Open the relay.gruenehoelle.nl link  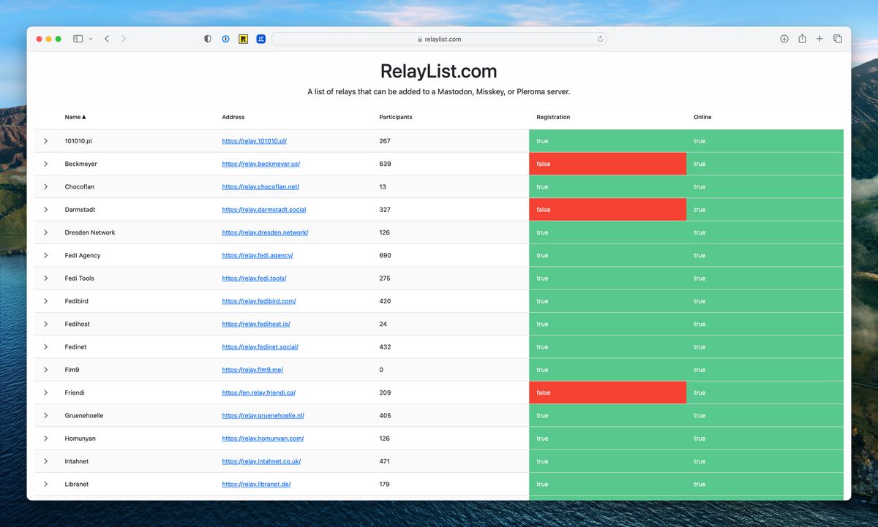pos(263,416)
